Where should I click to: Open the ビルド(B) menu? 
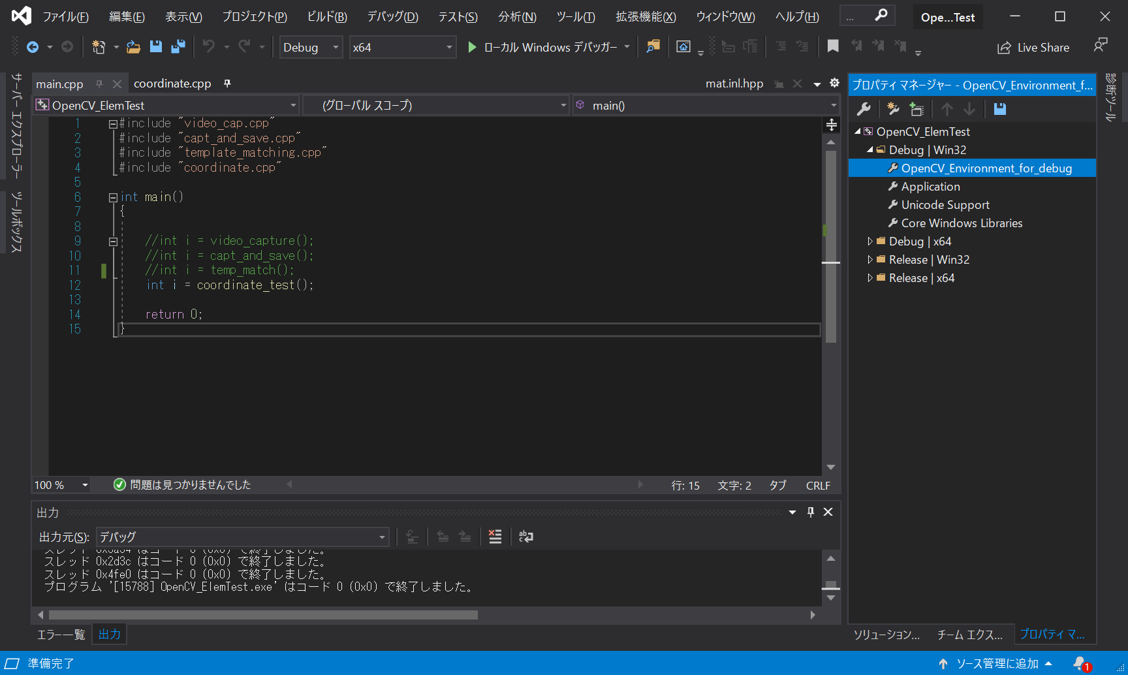click(x=326, y=17)
